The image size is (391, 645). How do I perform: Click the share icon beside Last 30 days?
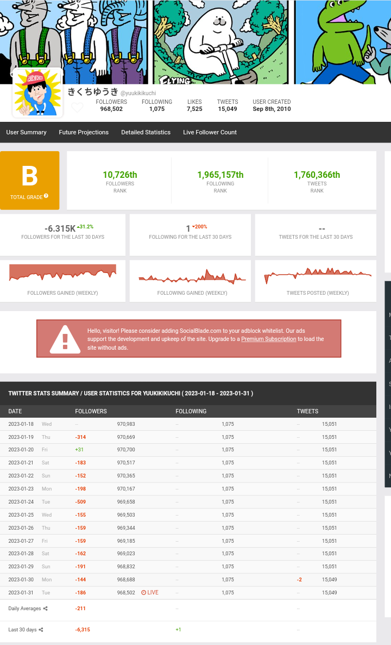pyautogui.click(x=41, y=630)
